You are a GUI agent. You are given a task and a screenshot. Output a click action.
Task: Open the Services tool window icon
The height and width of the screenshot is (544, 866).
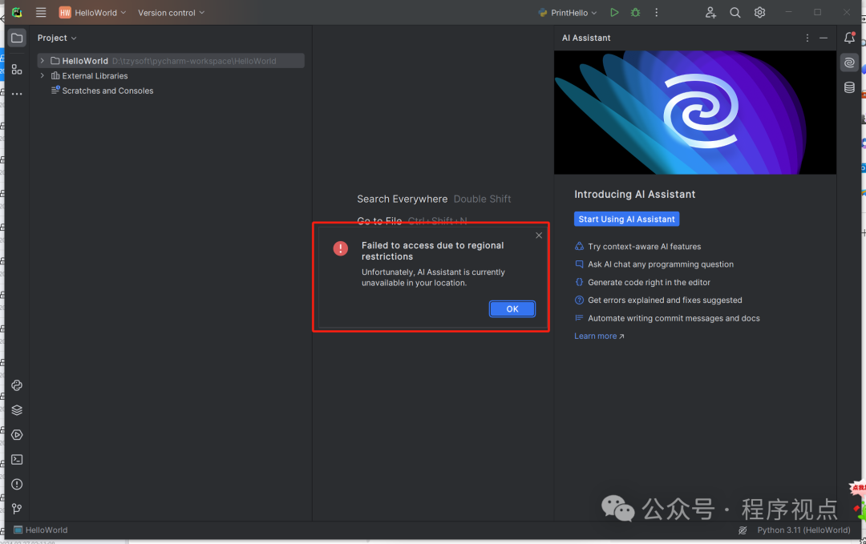(x=17, y=435)
